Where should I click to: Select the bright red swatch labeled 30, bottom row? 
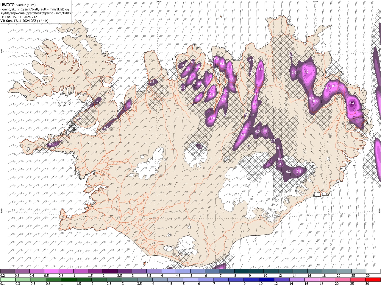pos(373,279)
